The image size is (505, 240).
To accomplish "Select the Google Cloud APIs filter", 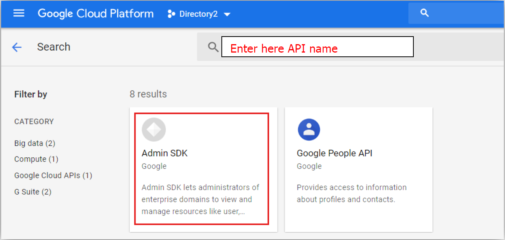I will point(53,176).
